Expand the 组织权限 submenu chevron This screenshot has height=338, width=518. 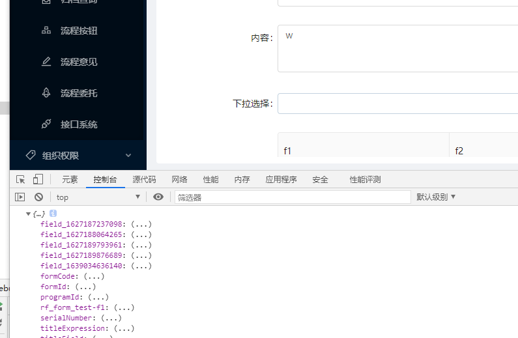tap(128, 156)
